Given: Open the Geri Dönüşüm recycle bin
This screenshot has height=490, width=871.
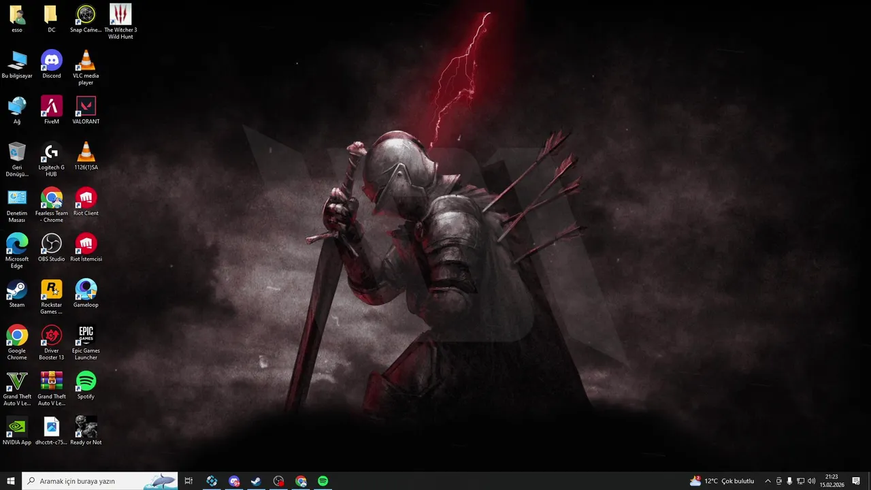Looking at the screenshot, I should coord(17,159).
